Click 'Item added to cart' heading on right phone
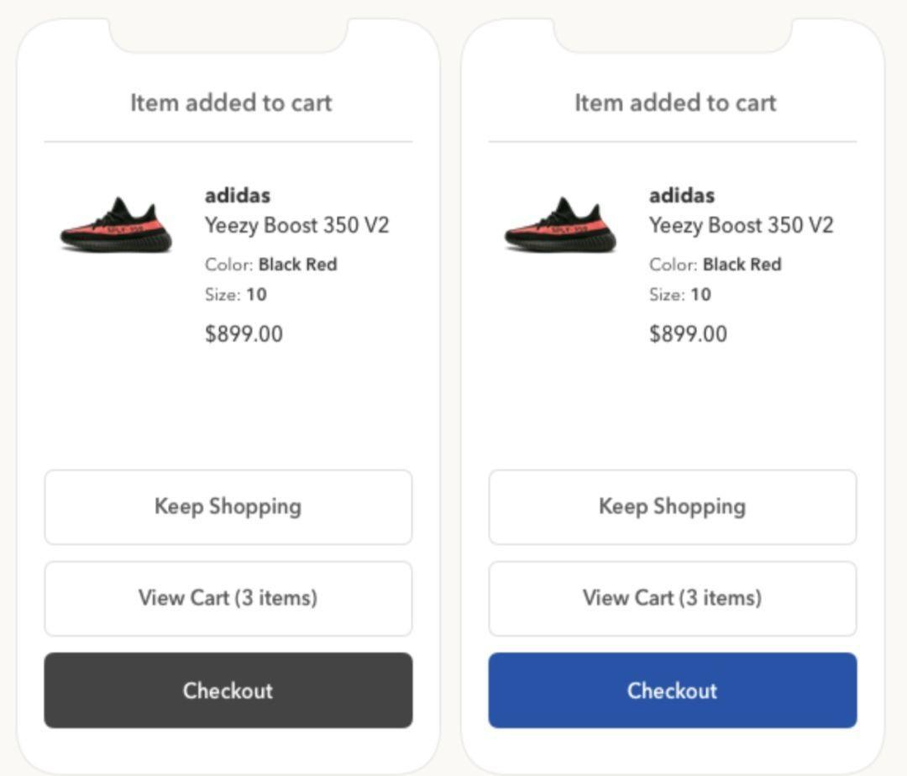Viewport: 907px width, 776px height. [x=675, y=103]
